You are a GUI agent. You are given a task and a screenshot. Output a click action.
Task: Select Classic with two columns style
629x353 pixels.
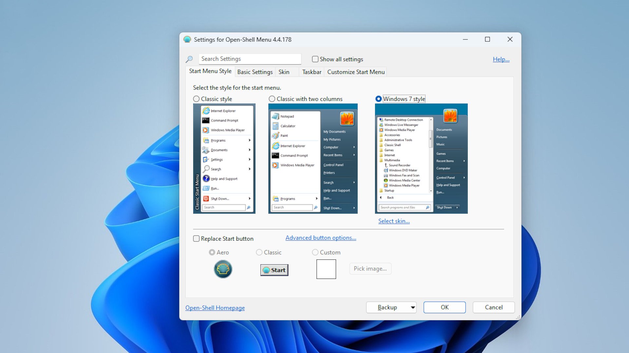pyautogui.click(x=272, y=99)
